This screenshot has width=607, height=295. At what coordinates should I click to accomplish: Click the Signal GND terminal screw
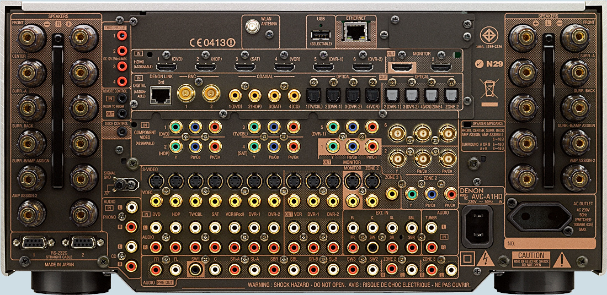tap(118, 187)
